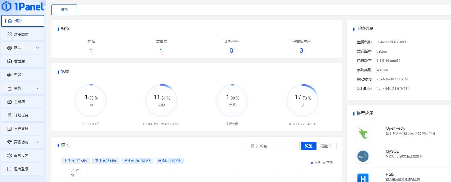Click the 已安装应用 count 3

click(x=301, y=51)
